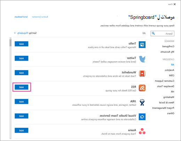This screenshot has width=181, height=141.
Task: Open My Accounts in sidebar
Action: (x=167, y=52)
